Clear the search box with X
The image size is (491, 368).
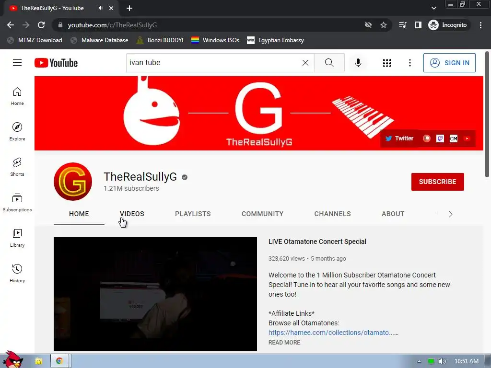pyautogui.click(x=305, y=63)
